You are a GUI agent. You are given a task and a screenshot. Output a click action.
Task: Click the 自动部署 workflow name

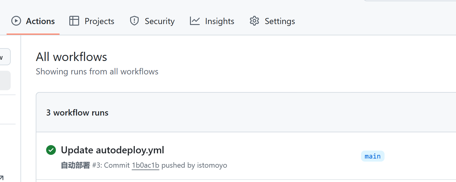coord(75,165)
